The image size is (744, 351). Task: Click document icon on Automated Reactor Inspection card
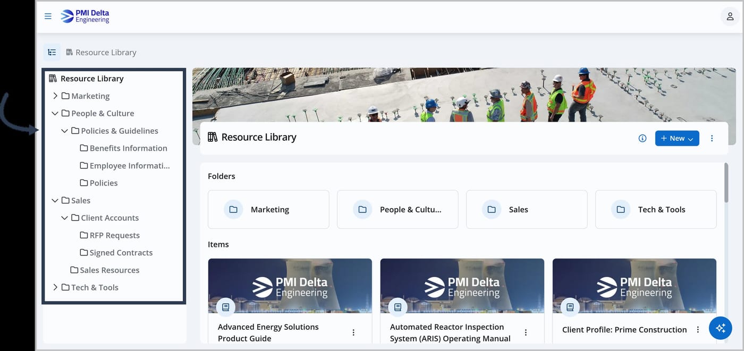[x=398, y=307]
